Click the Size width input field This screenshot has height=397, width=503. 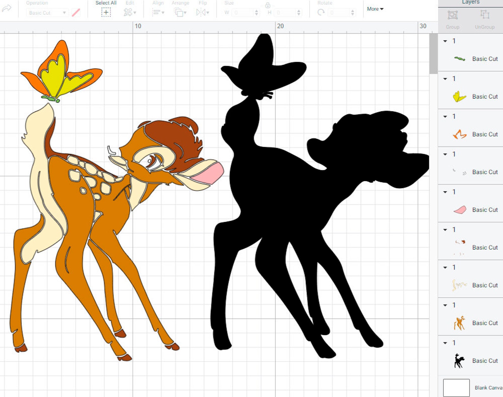[x=243, y=13]
